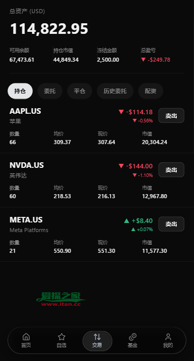Select the 配资 tab
This screenshot has height=361, width=194.
pyautogui.click(x=151, y=91)
